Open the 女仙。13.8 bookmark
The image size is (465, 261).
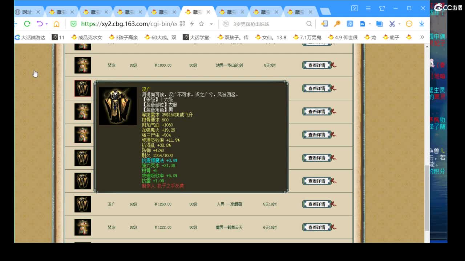(271, 37)
